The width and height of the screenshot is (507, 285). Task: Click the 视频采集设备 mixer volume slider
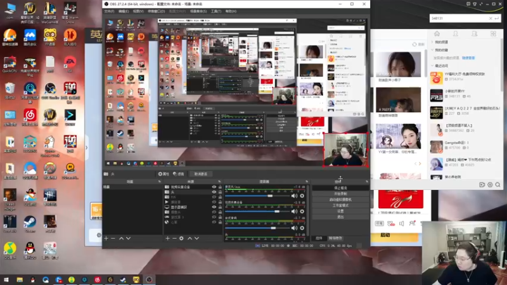[x=257, y=212]
